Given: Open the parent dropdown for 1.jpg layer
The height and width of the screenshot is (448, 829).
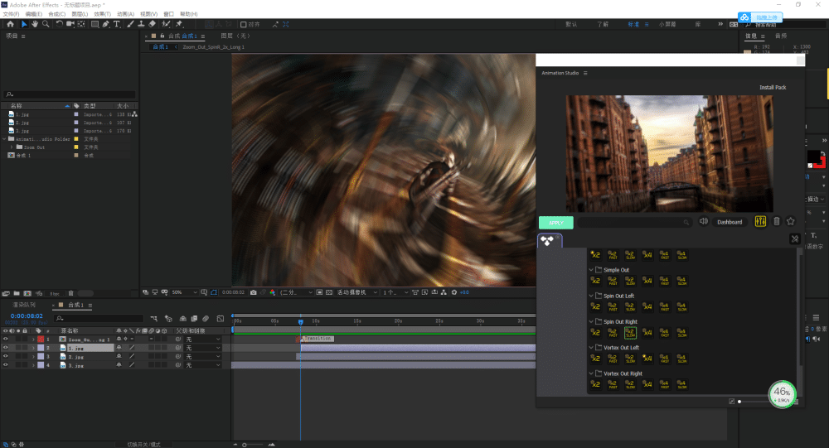Looking at the screenshot, I should click(203, 348).
